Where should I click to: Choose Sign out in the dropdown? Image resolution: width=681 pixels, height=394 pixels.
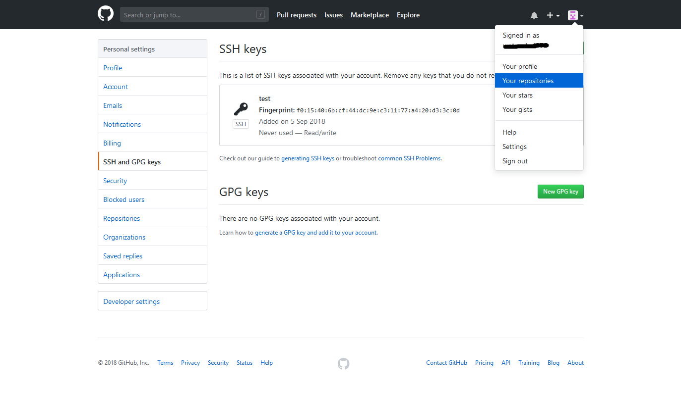pos(515,161)
